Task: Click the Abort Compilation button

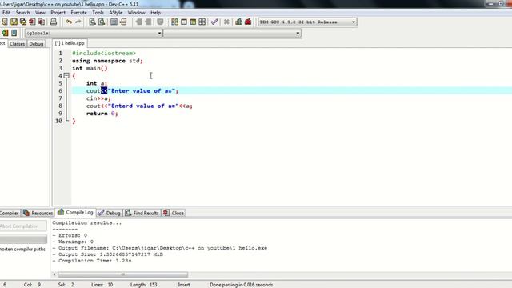Action: (x=23, y=226)
